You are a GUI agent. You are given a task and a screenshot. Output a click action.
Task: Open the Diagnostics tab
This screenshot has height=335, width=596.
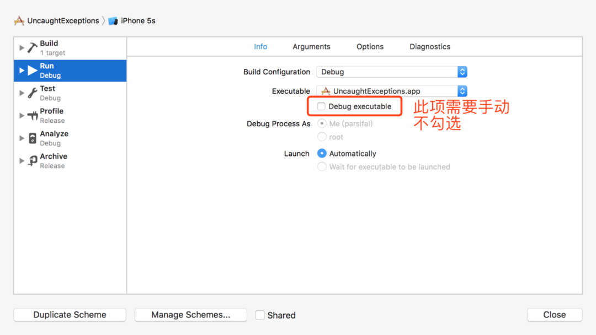pyautogui.click(x=430, y=47)
